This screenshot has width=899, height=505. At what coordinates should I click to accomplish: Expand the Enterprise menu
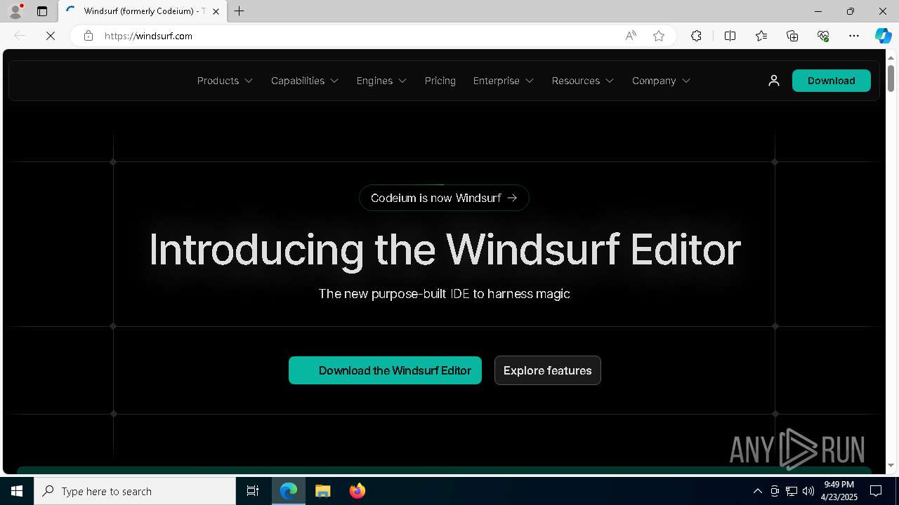[x=504, y=81]
